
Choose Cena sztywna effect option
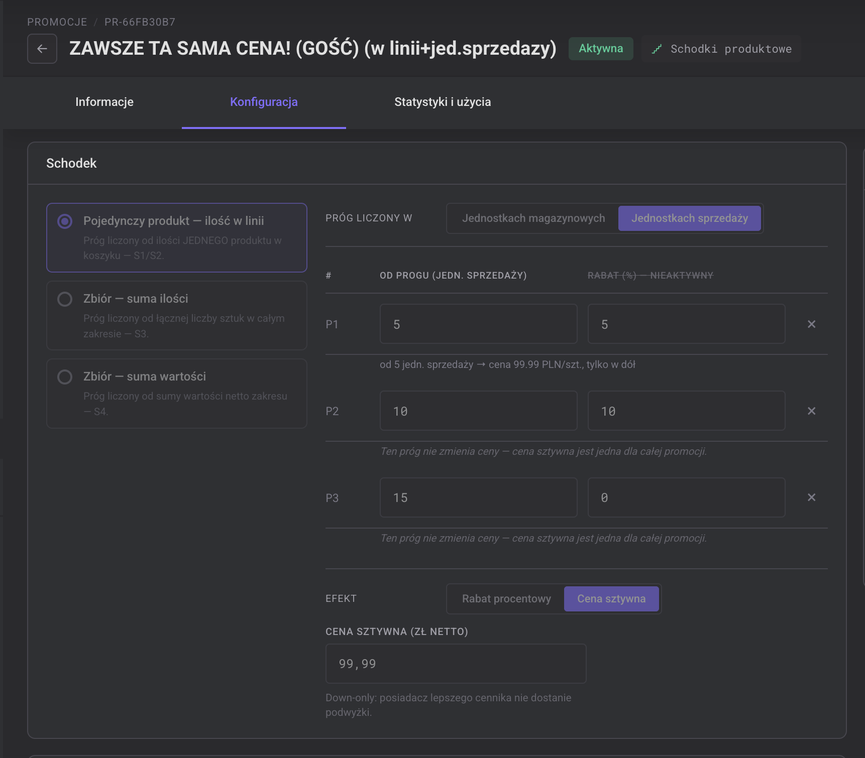pos(611,599)
